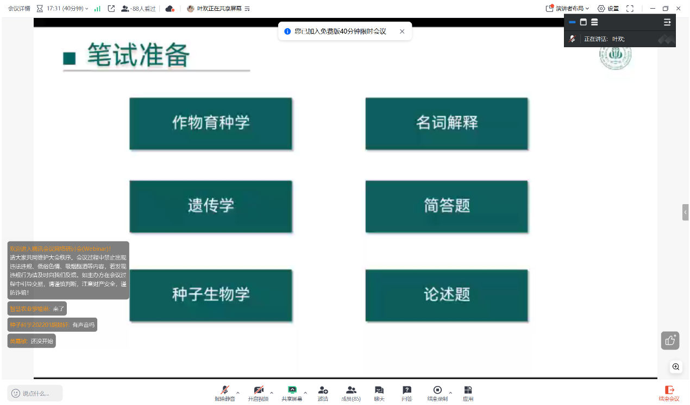This screenshot has width=690, height=405.
Task: Expand the arrow next to 开启视频
Action: point(272,392)
